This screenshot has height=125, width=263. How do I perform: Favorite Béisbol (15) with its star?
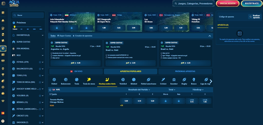click(x=40, y=102)
